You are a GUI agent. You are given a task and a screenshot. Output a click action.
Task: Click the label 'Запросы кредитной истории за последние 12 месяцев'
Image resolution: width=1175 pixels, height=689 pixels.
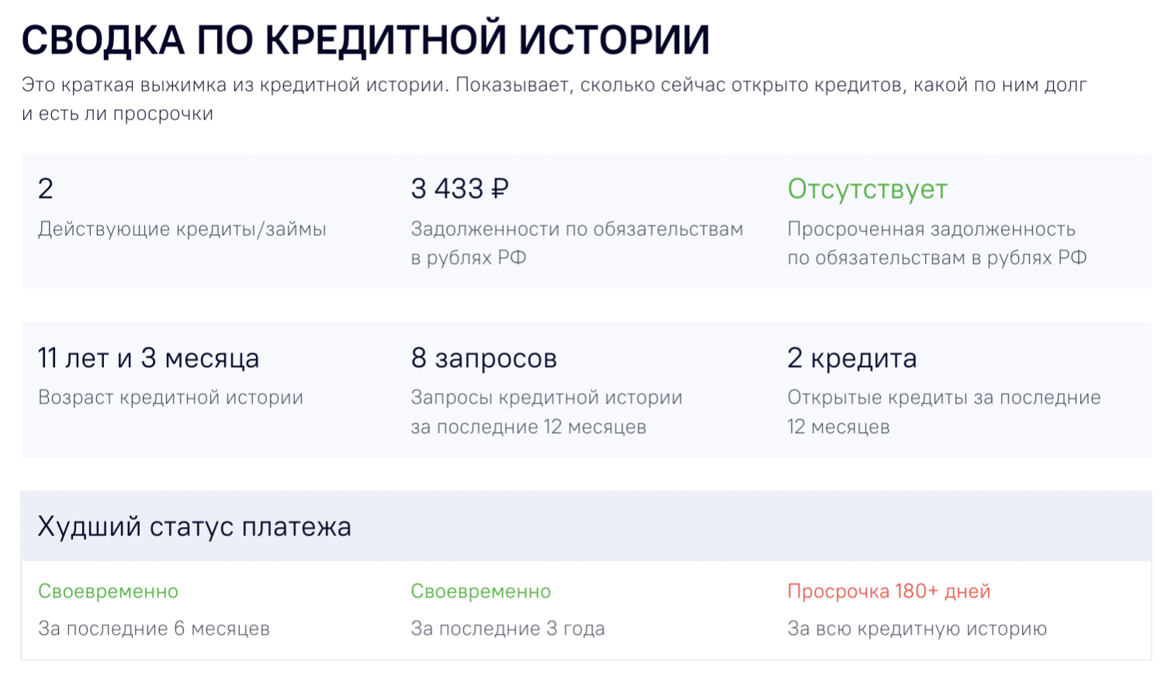[546, 411]
